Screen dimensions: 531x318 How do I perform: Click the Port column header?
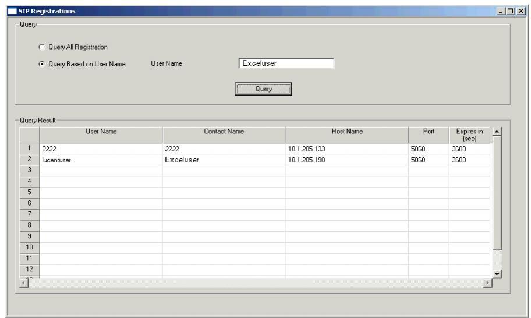[x=428, y=132]
